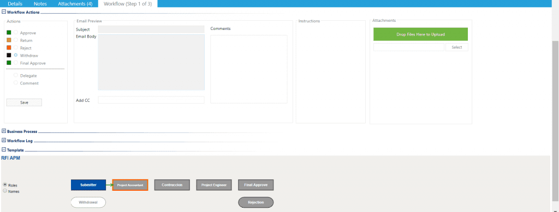Choose the Reject action radio button
The image size is (559, 212).
pyautogui.click(x=16, y=47)
